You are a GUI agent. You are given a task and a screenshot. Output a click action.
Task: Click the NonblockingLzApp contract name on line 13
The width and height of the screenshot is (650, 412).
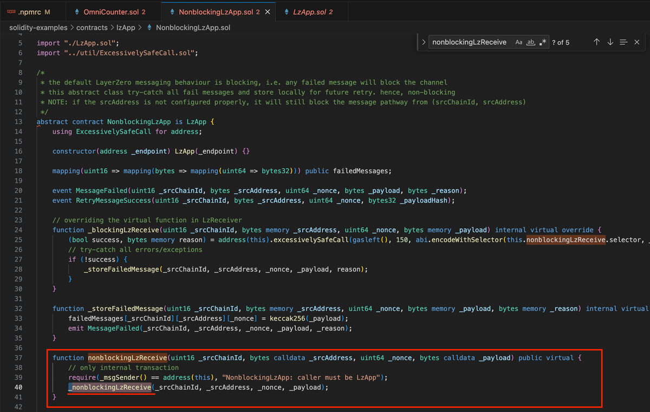(x=139, y=122)
